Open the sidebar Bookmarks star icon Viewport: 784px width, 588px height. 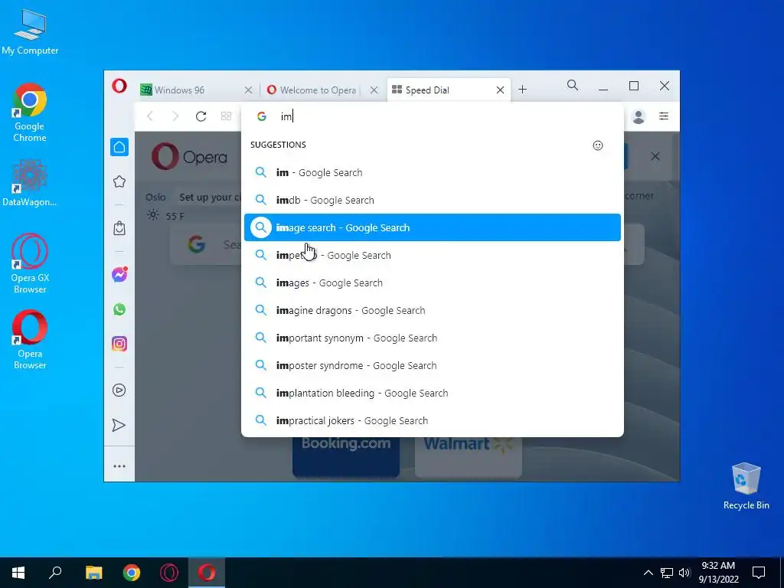pyautogui.click(x=119, y=181)
